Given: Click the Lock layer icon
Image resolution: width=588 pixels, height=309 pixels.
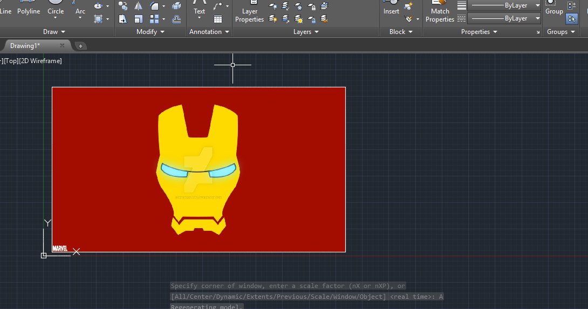Looking at the screenshot, I should pyautogui.click(x=312, y=6).
